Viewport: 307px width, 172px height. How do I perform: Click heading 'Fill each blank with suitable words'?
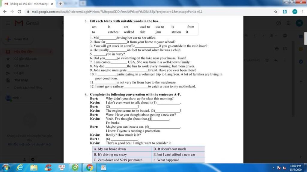coord(124,21)
